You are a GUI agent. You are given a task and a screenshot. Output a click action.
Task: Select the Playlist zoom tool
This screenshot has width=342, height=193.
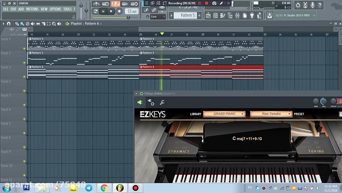point(54,24)
